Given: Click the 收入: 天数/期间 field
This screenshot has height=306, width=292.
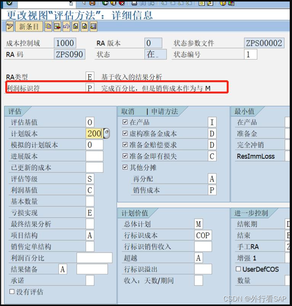Looking at the screenshot, I should pyautogui.click(x=199, y=280).
